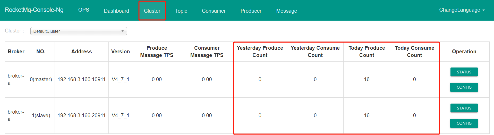Click the Yesterday Consume Count column header
Viewport: 494px width, 135px height.
coord(315,52)
